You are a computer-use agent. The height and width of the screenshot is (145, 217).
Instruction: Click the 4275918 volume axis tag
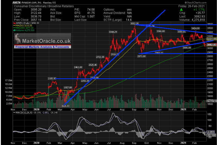212,101
